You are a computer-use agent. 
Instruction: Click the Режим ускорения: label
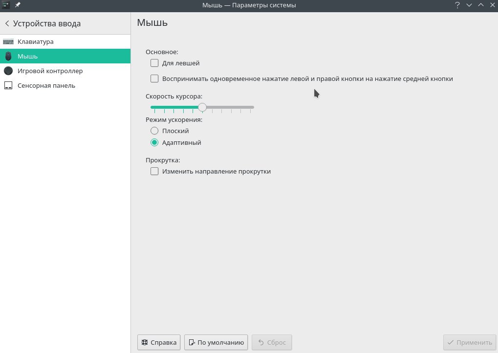[174, 120]
